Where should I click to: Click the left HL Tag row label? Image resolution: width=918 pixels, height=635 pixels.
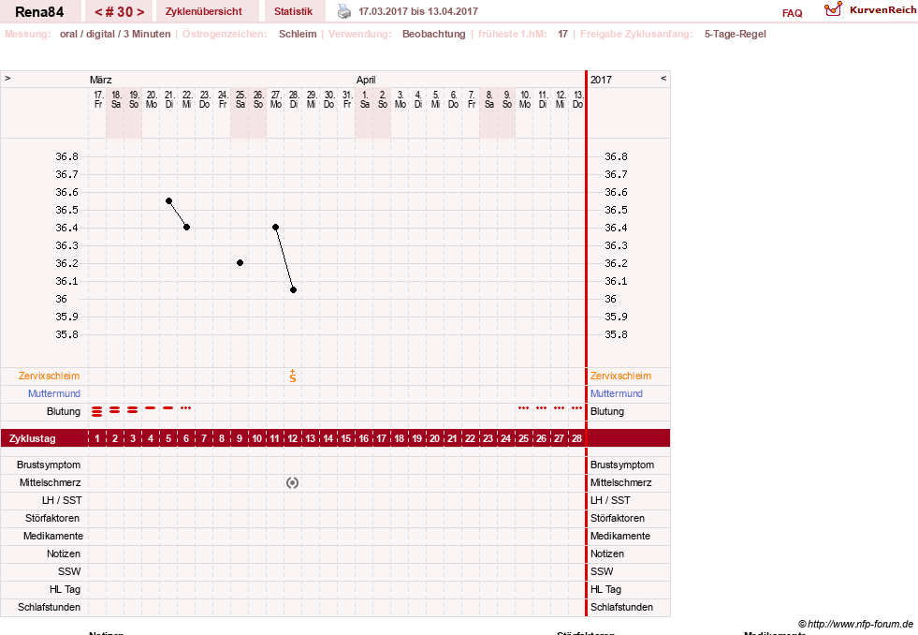[65, 589]
